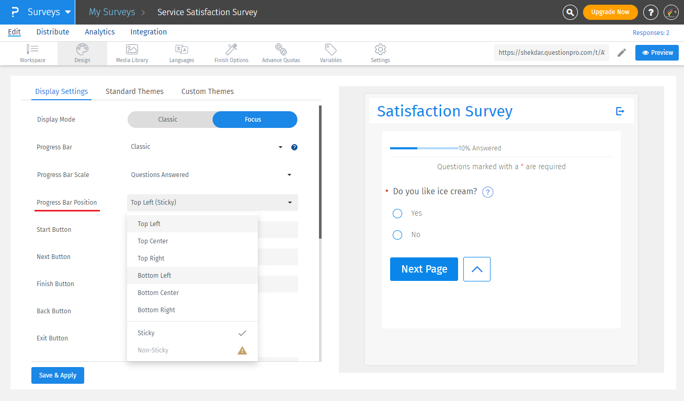Open the Advance Quotas tool
The image size is (684, 401).
281,52
